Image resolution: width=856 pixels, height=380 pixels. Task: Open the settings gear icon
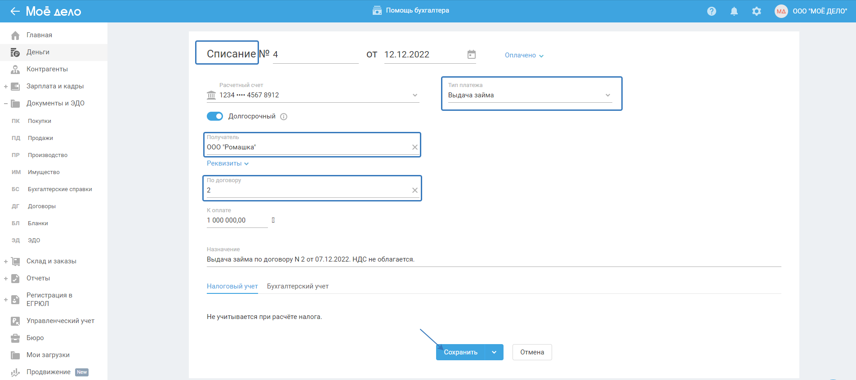coord(757,11)
